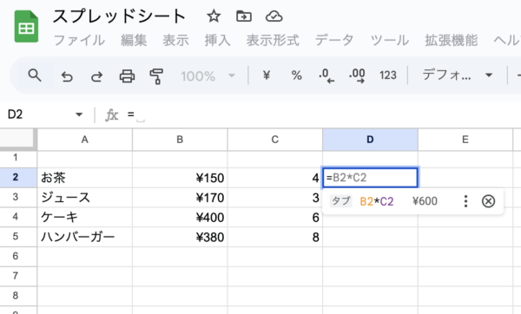
Task: Redo the last action
Action: point(96,76)
